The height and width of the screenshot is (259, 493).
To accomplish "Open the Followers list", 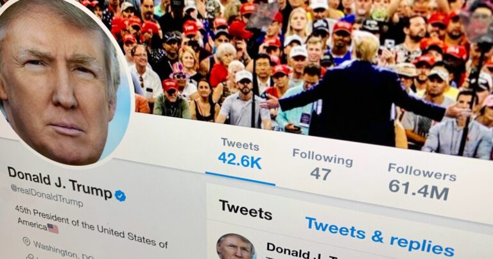I will click(x=420, y=182).
